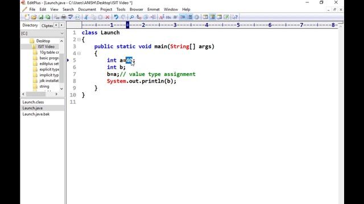Open the Project menu
The image size is (364, 204).
[x=106, y=10]
